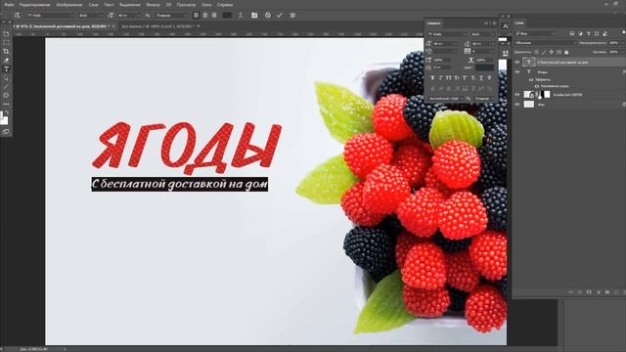Screen dimensions: 626x352
Task: Open anti-aliasing dropdown in options bar
Action: [171, 16]
